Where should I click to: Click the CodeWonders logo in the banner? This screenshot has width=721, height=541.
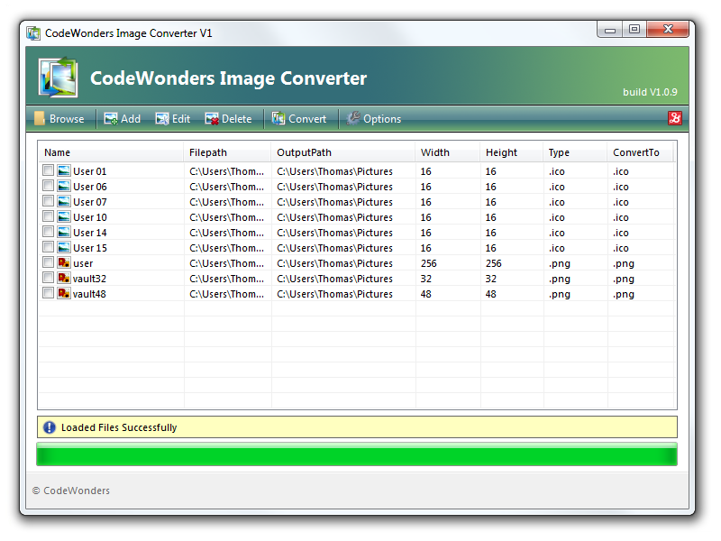tap(58, 78)
